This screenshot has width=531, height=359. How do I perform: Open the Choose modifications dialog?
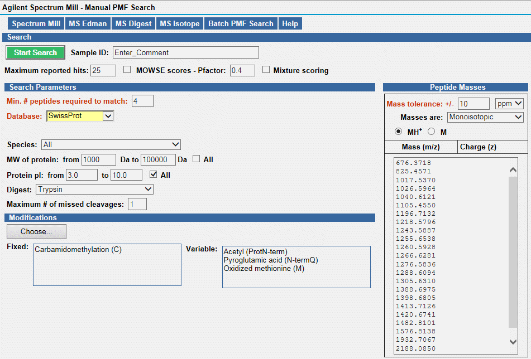[x=36, y=231]
